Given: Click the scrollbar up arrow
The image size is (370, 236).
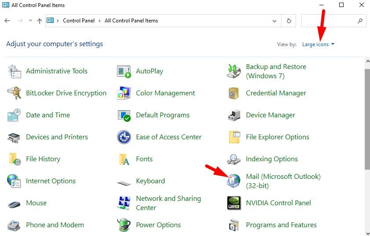Looking at the screenshot, I should pos(368,61).
